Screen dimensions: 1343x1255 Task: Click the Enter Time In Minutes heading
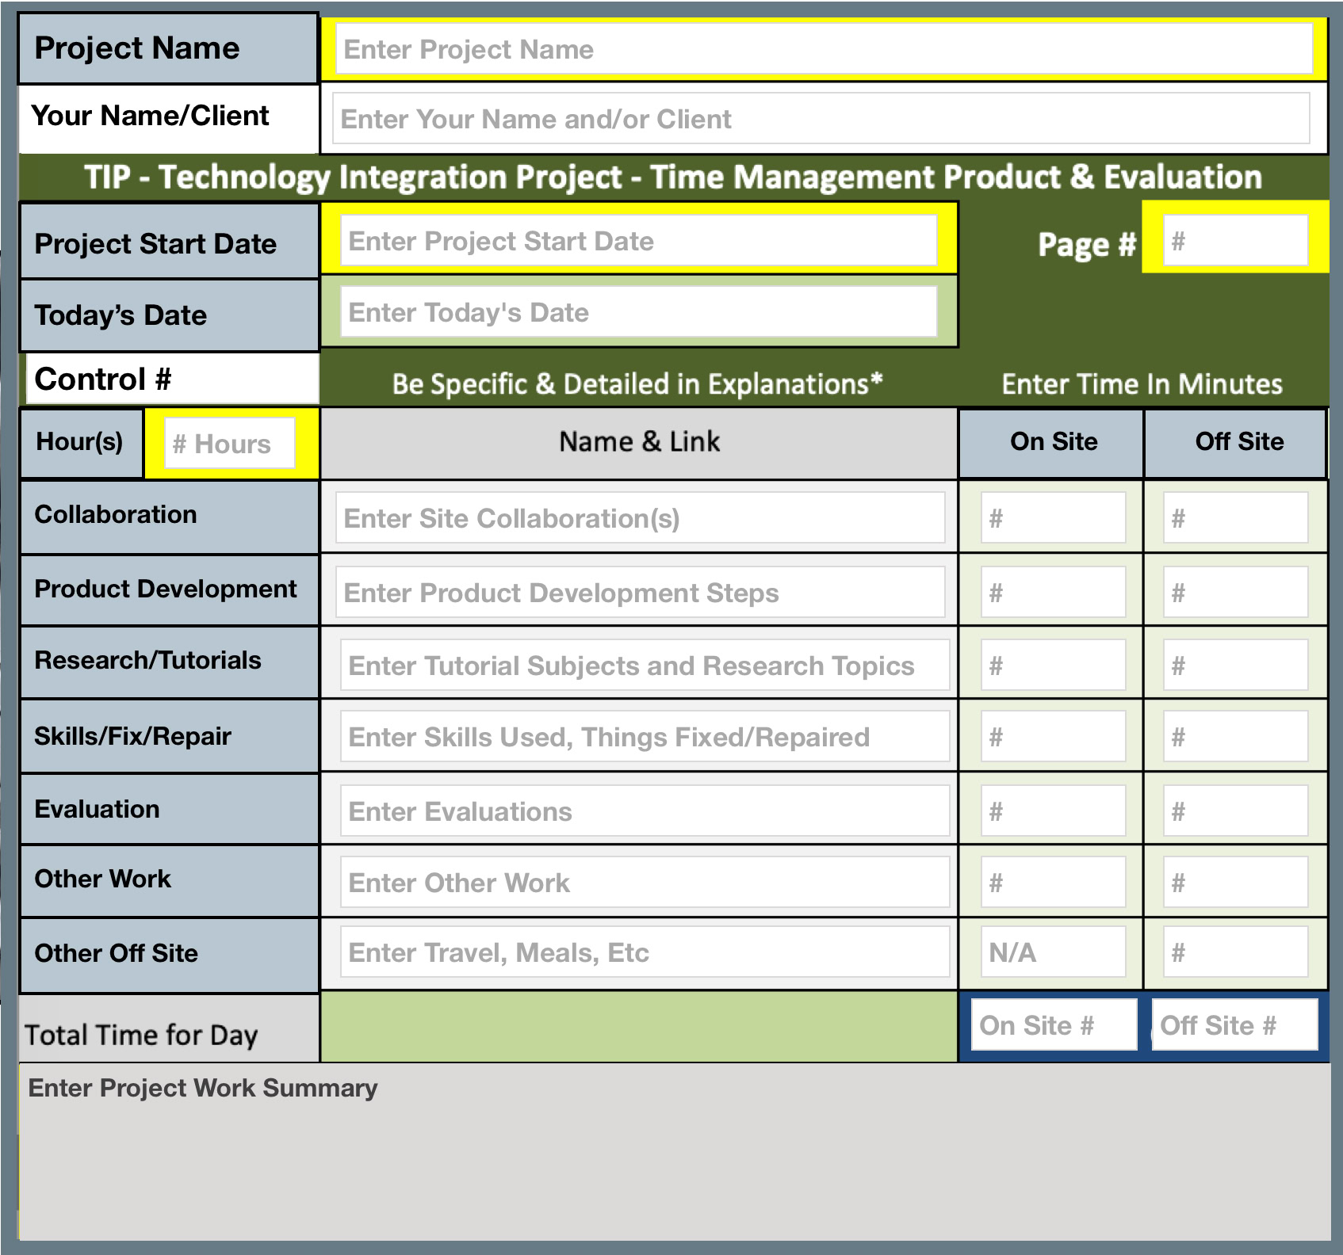(x=1142, y=383)
